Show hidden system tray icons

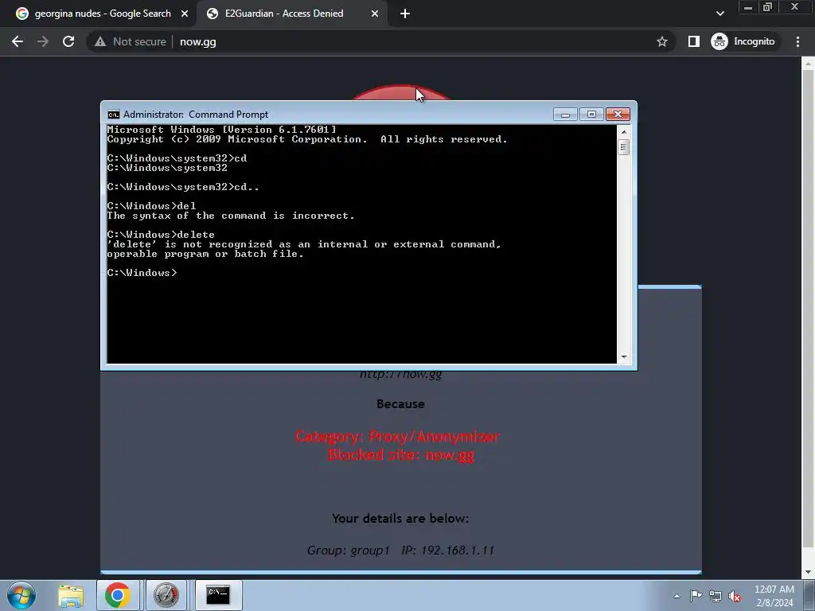pos(677,596)
